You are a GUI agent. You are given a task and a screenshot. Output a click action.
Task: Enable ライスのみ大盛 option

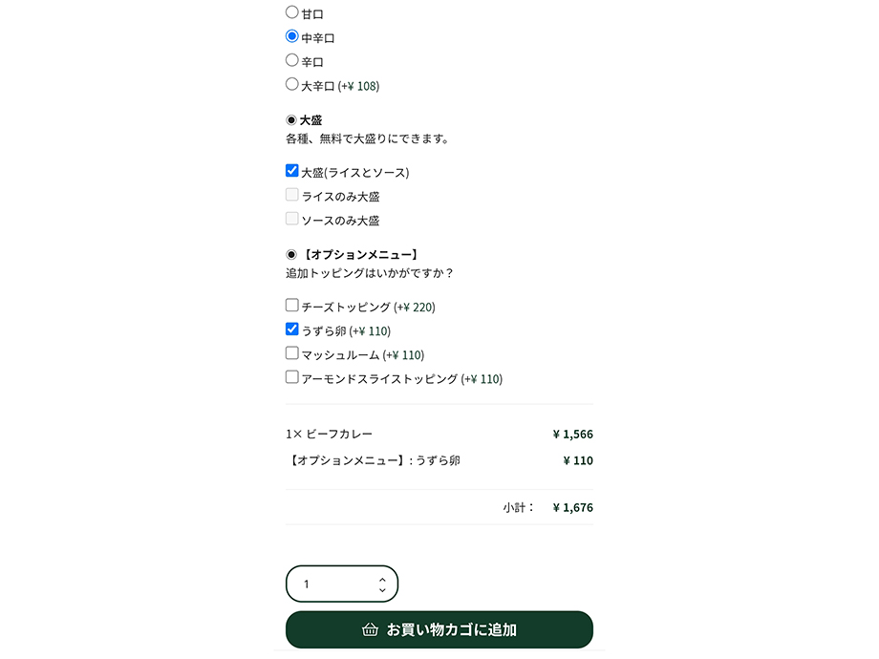(x=291, y=193)
